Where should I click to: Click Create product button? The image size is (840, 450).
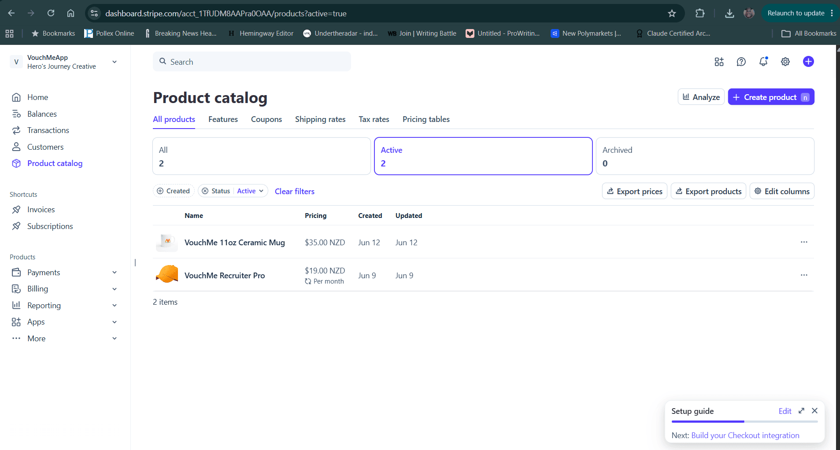[x=771, y=97]
